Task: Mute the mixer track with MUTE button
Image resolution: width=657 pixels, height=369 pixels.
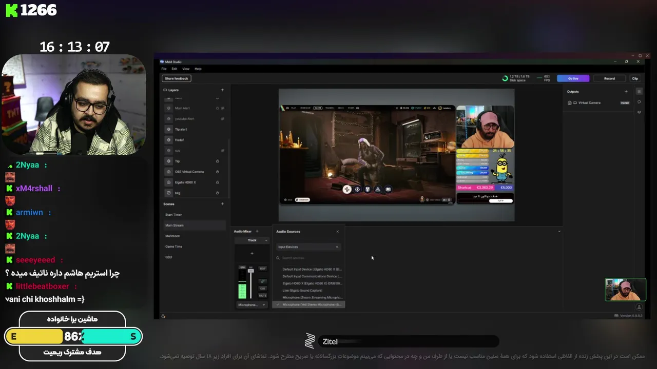Action: (262, 296)
